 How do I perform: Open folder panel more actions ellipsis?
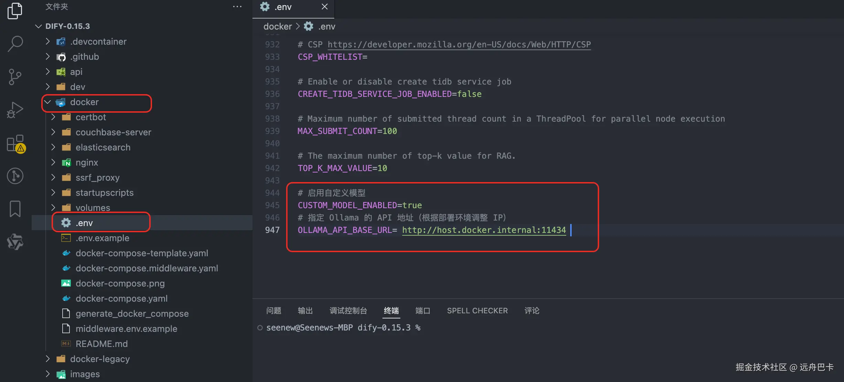point(237,7)
